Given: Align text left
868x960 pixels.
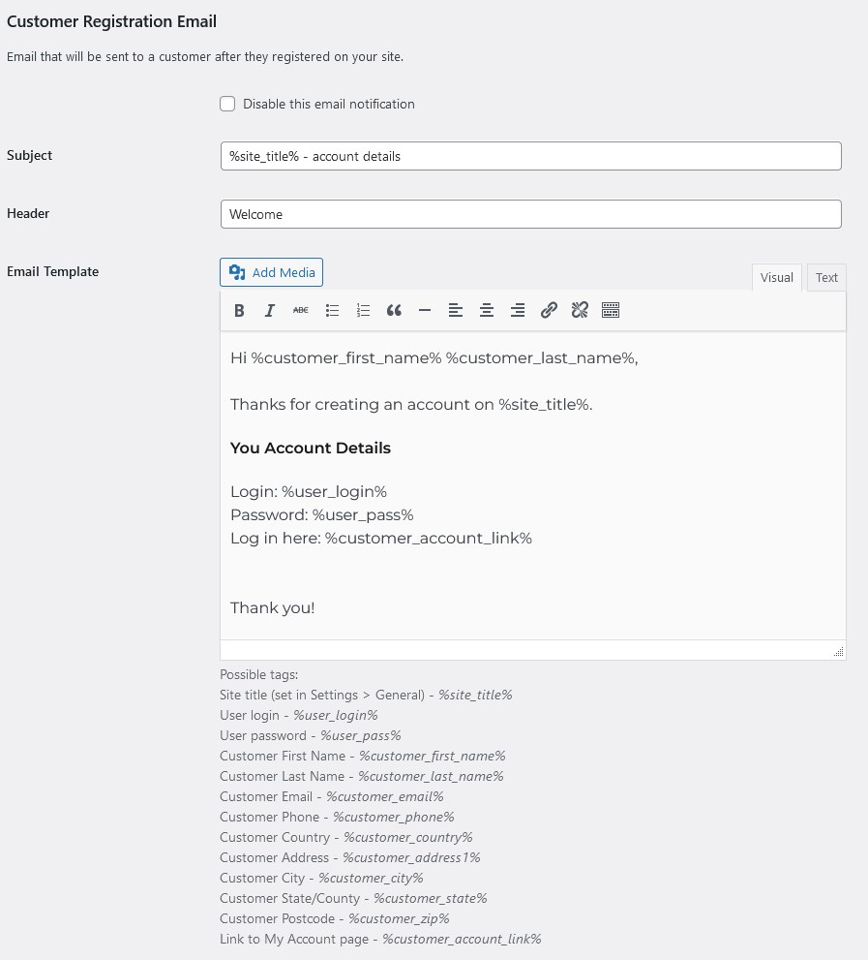Looking at the screenshot, I should [x=456, y=310].
